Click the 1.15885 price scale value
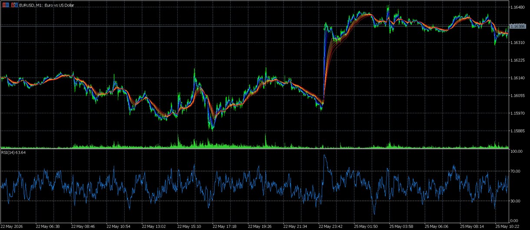The height and width of the screenshot is (230, 530). tap(518, 131)
